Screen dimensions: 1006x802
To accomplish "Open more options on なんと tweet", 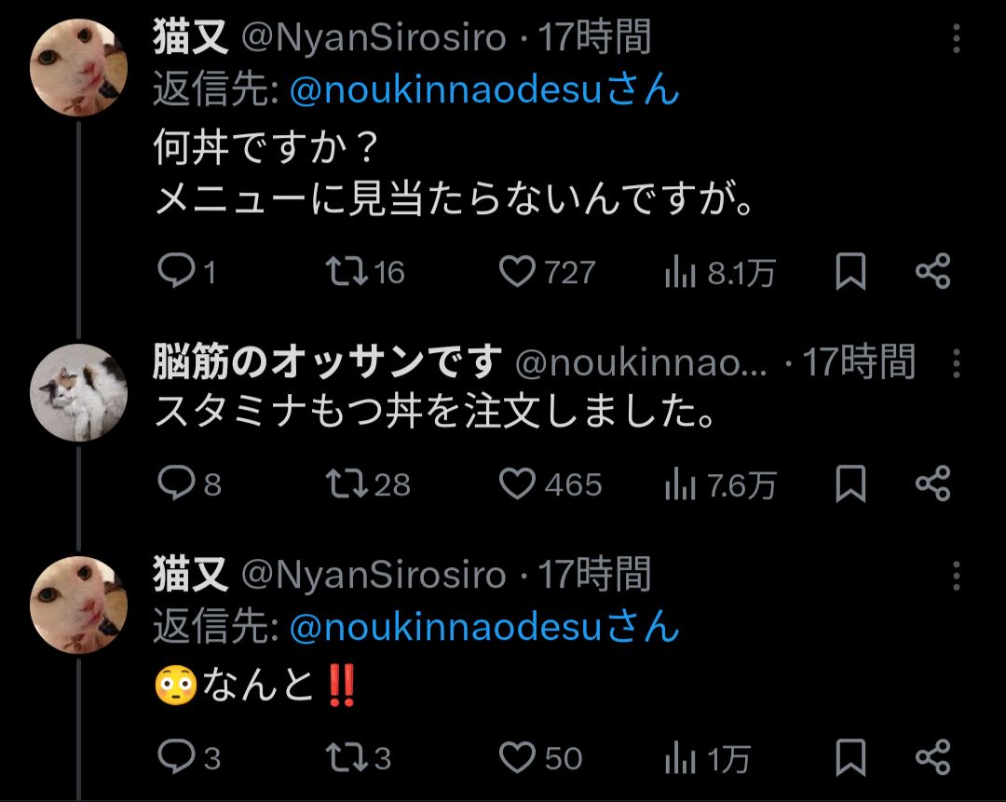I will (957, 576).
